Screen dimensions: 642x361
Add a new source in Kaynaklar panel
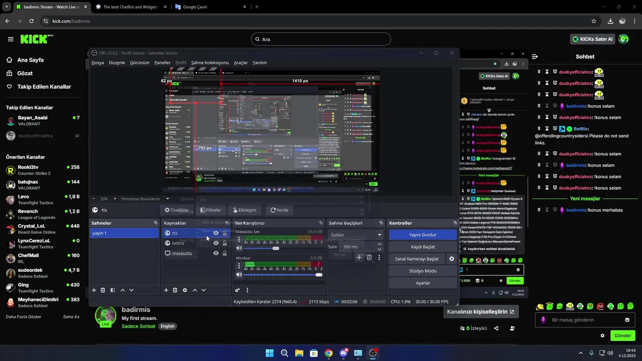pyautogui.click(x=166, y=290)
